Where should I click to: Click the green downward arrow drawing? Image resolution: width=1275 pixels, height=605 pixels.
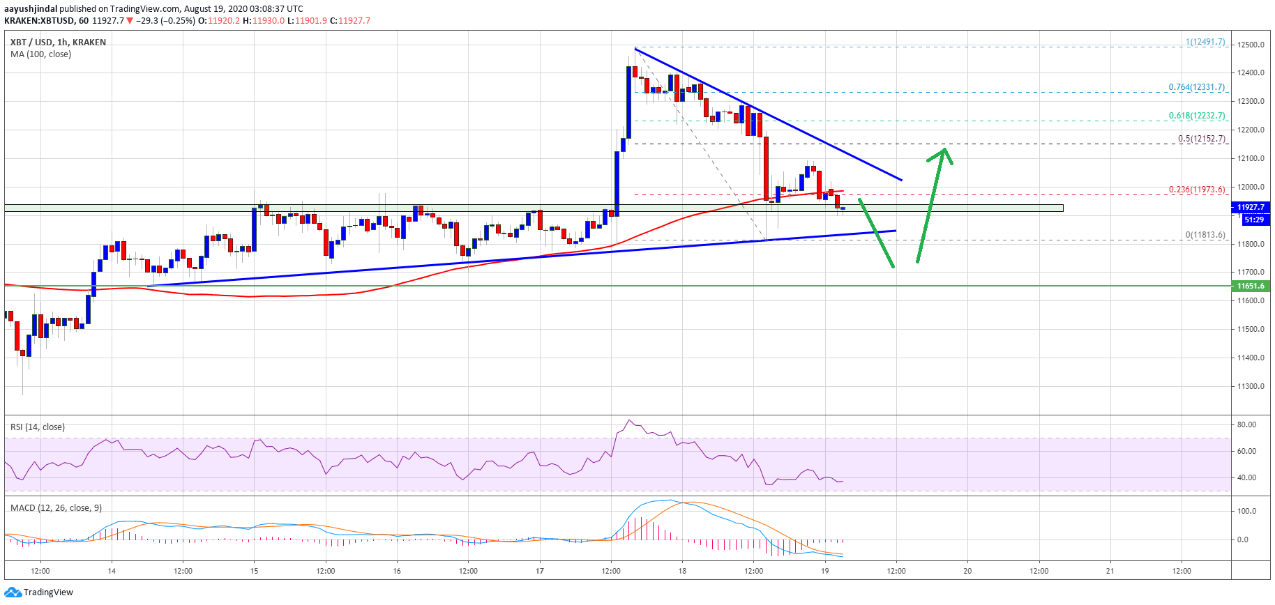876,232
